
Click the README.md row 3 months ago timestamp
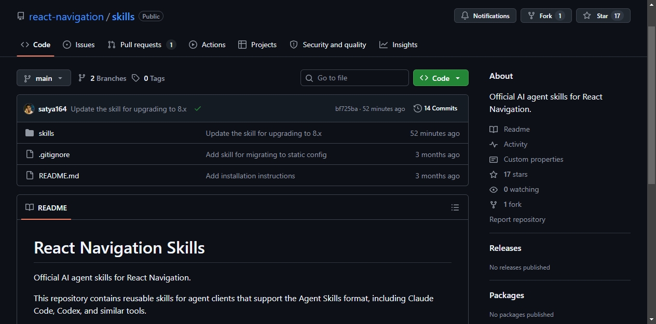[x=438, y=176]
